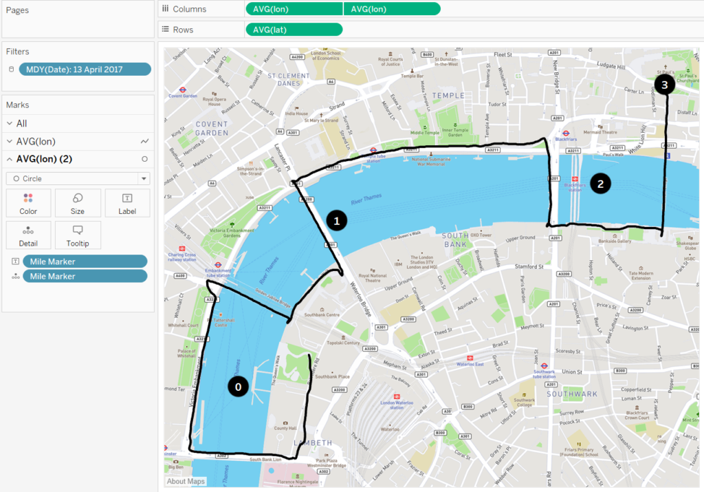This screenshot has width=704, height=492.
Task: Click the Color mark card button
Action: 28,203
